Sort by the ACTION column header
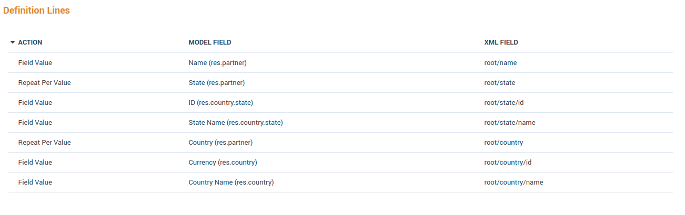 (30, 42)
